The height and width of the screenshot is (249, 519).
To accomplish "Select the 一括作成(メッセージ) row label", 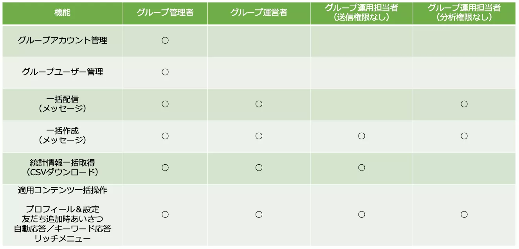I will click(x=62, y=136).
